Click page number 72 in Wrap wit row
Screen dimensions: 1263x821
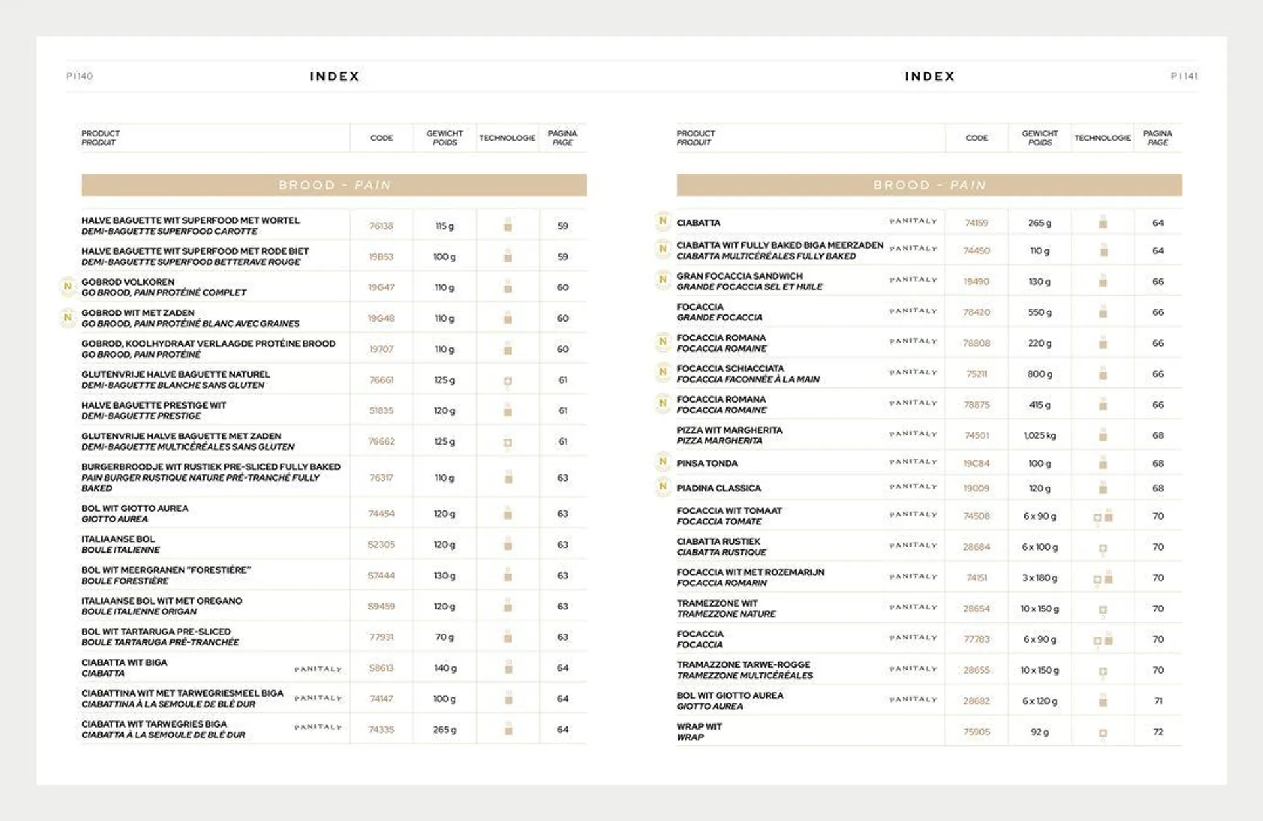pos(1158,732)
